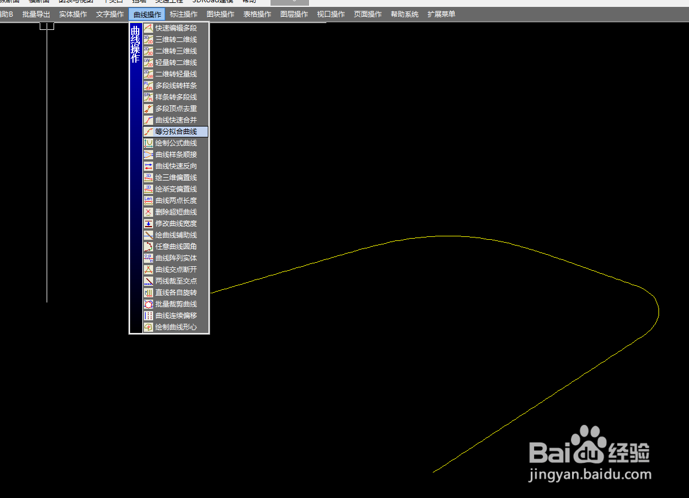The height and width of the screenshot is (498, 689).
Task: Open the 图层操作 menu
Action: click(x=294, y=14)
